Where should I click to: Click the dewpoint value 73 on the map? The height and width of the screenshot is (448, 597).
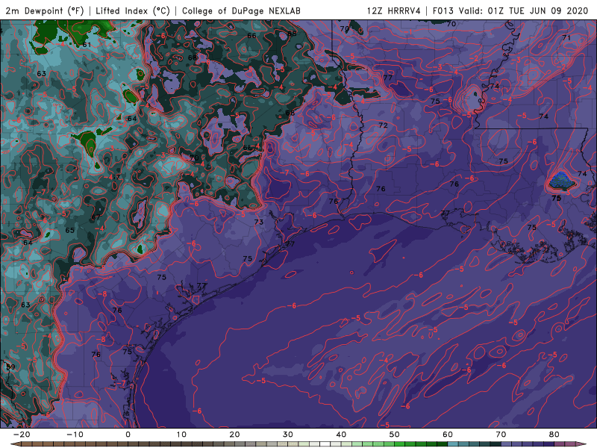coord(259,222)
